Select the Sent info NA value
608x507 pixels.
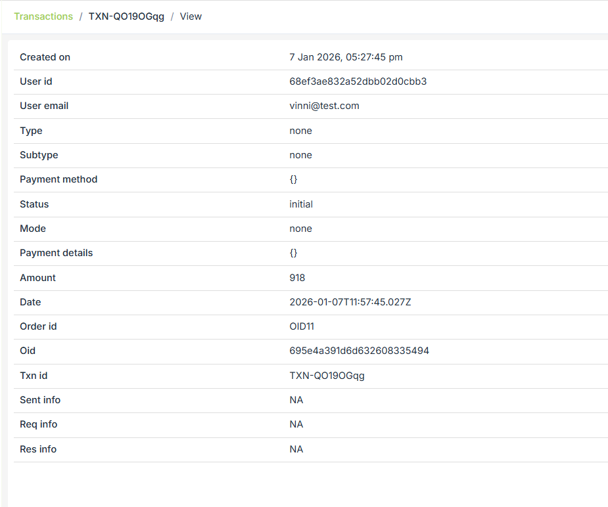pyautogui.click(x=296, y=400)
